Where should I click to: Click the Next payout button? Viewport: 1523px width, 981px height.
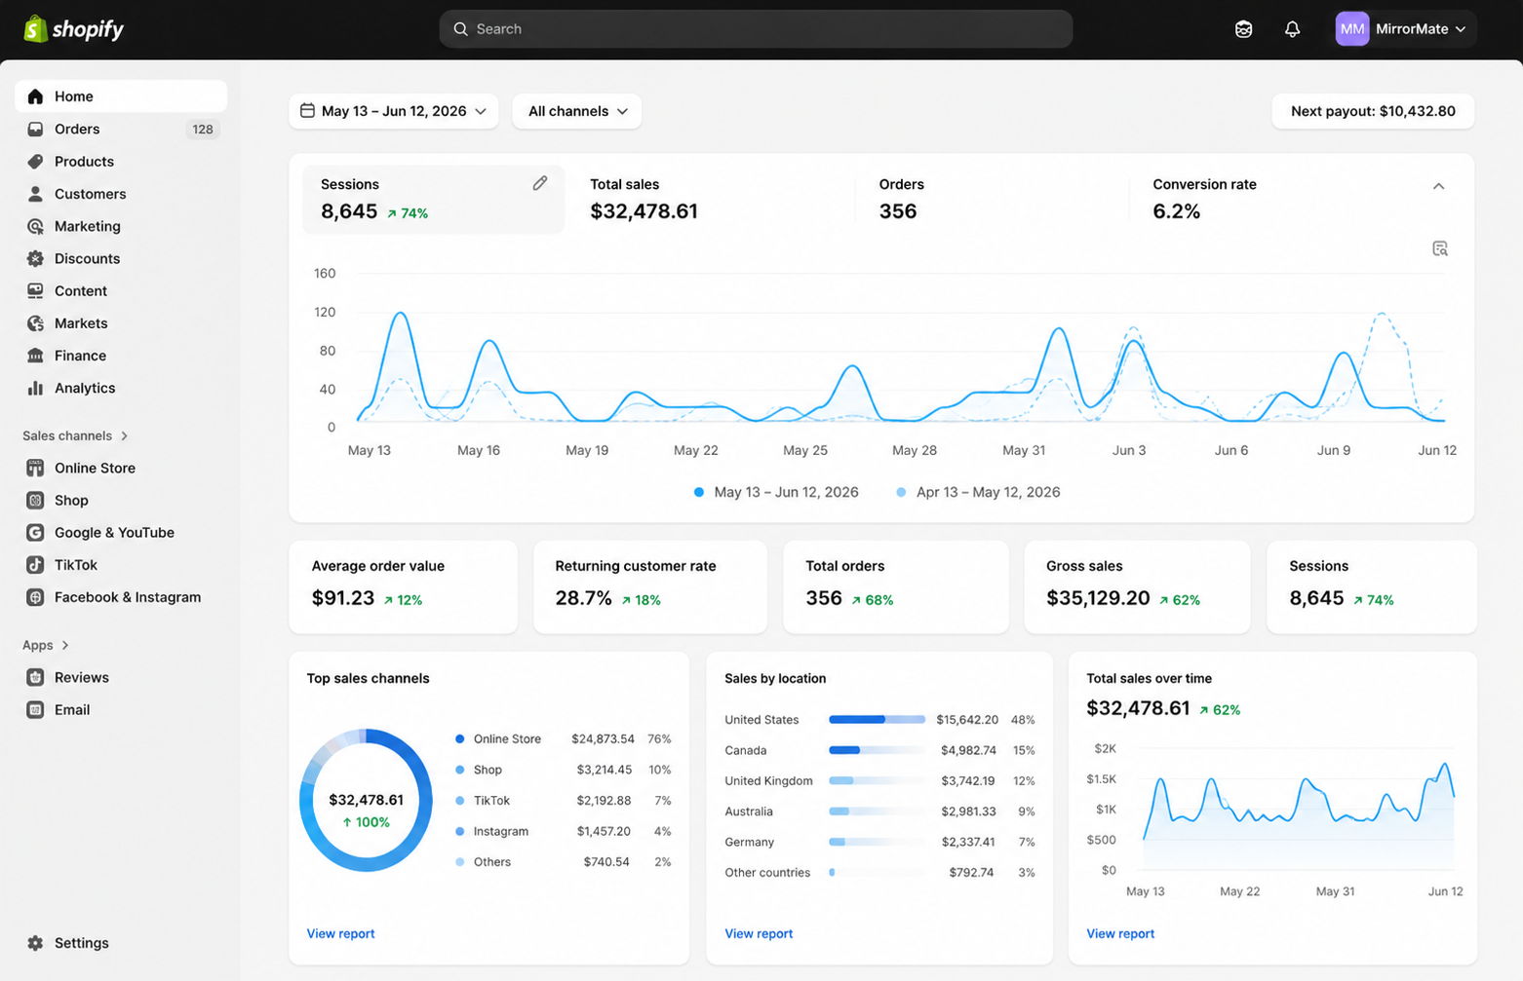click(x=1373, y=111)
